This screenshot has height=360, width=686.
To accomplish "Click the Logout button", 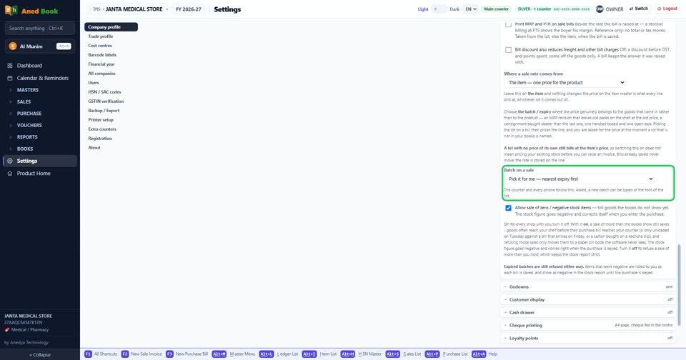I will (x=667, y=9).
